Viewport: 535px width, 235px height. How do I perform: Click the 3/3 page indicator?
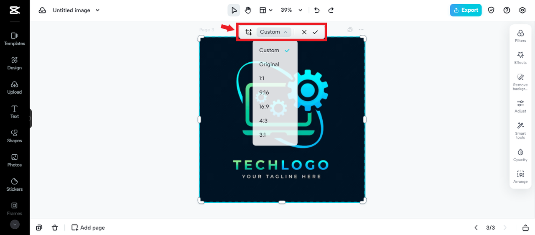coord(490,227)
